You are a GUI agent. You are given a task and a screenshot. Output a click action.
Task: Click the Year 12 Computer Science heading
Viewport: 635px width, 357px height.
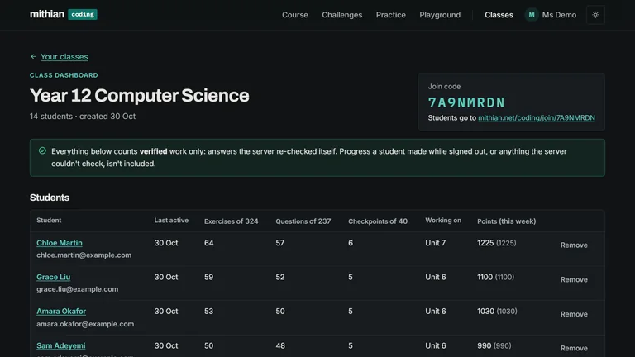(x=139, y=96)
